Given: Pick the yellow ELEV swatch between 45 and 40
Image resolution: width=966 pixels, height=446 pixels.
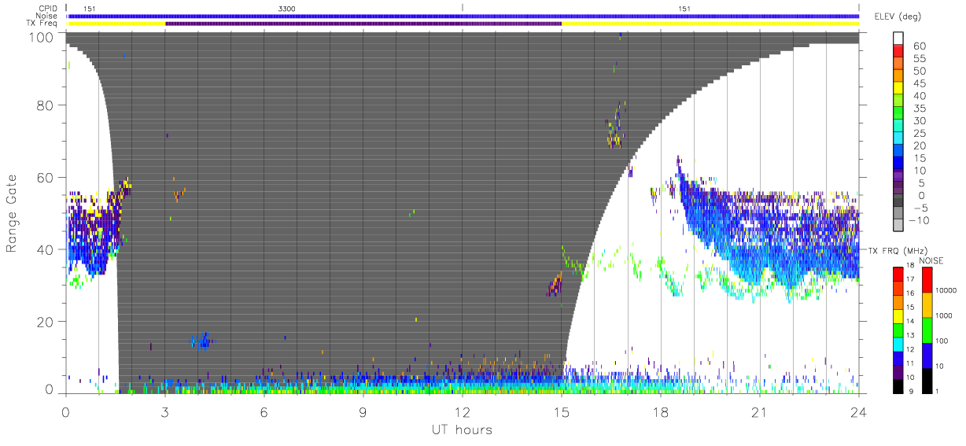Looking at the screenshot, I should 899,89.
